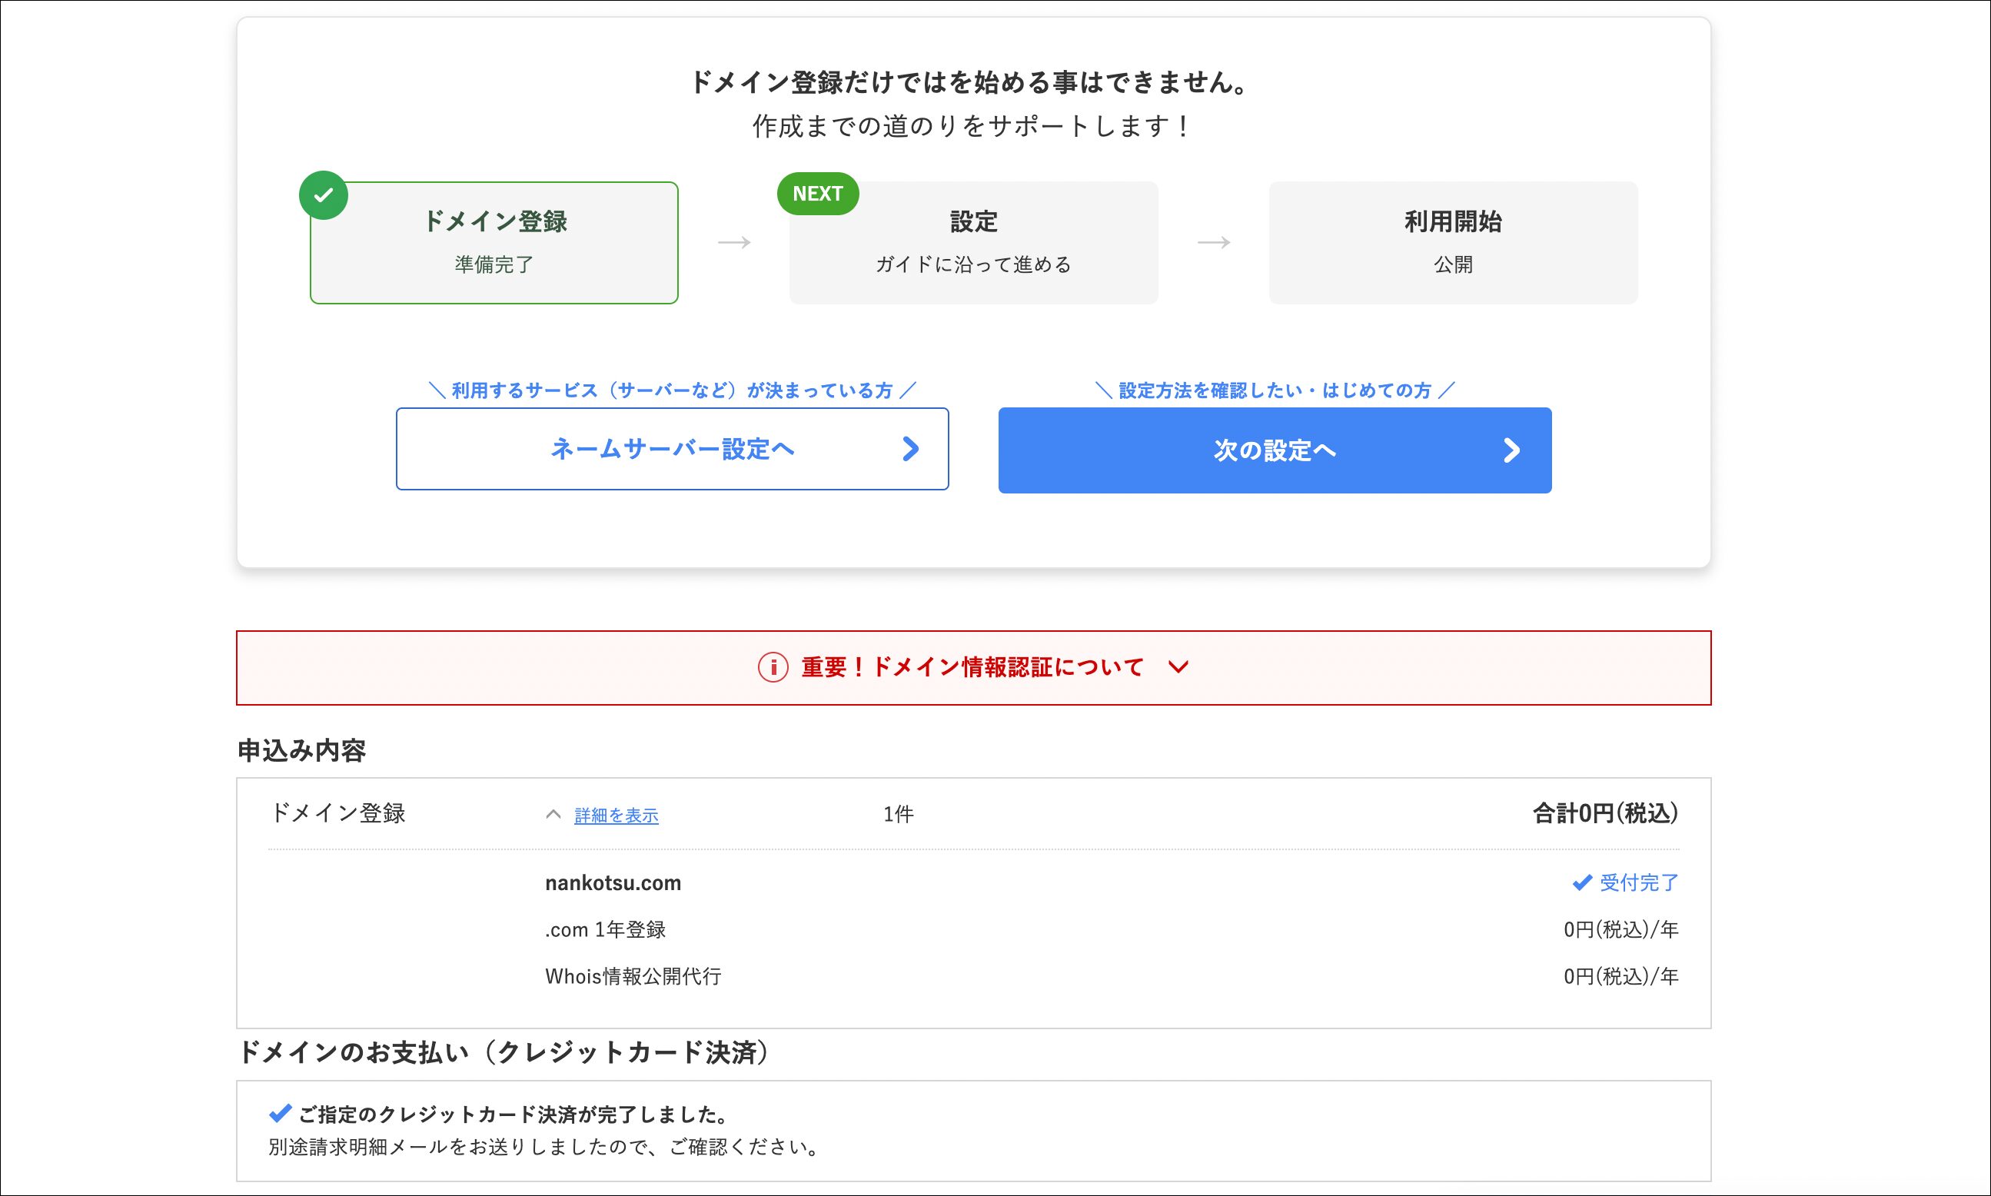The height and width of the screenshot is (1196, 1991).
Task: Click the blue checkmark beside 受付完了
Action: tap(1581, 882)
